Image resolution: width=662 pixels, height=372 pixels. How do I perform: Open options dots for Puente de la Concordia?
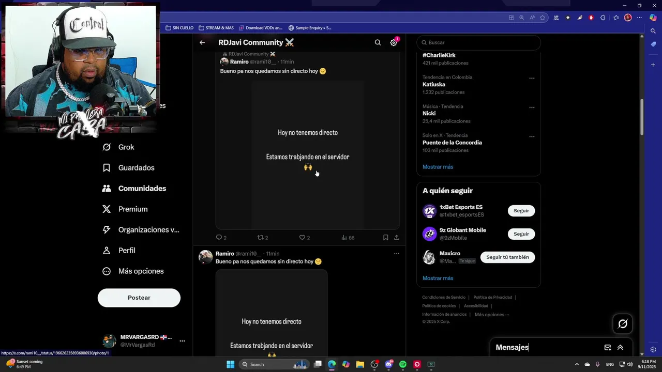click(532, 137)
